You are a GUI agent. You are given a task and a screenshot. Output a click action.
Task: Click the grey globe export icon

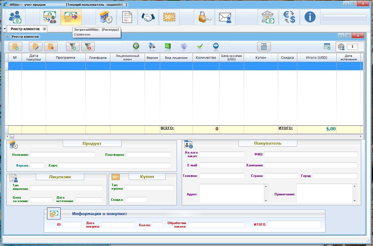[184, 46]
